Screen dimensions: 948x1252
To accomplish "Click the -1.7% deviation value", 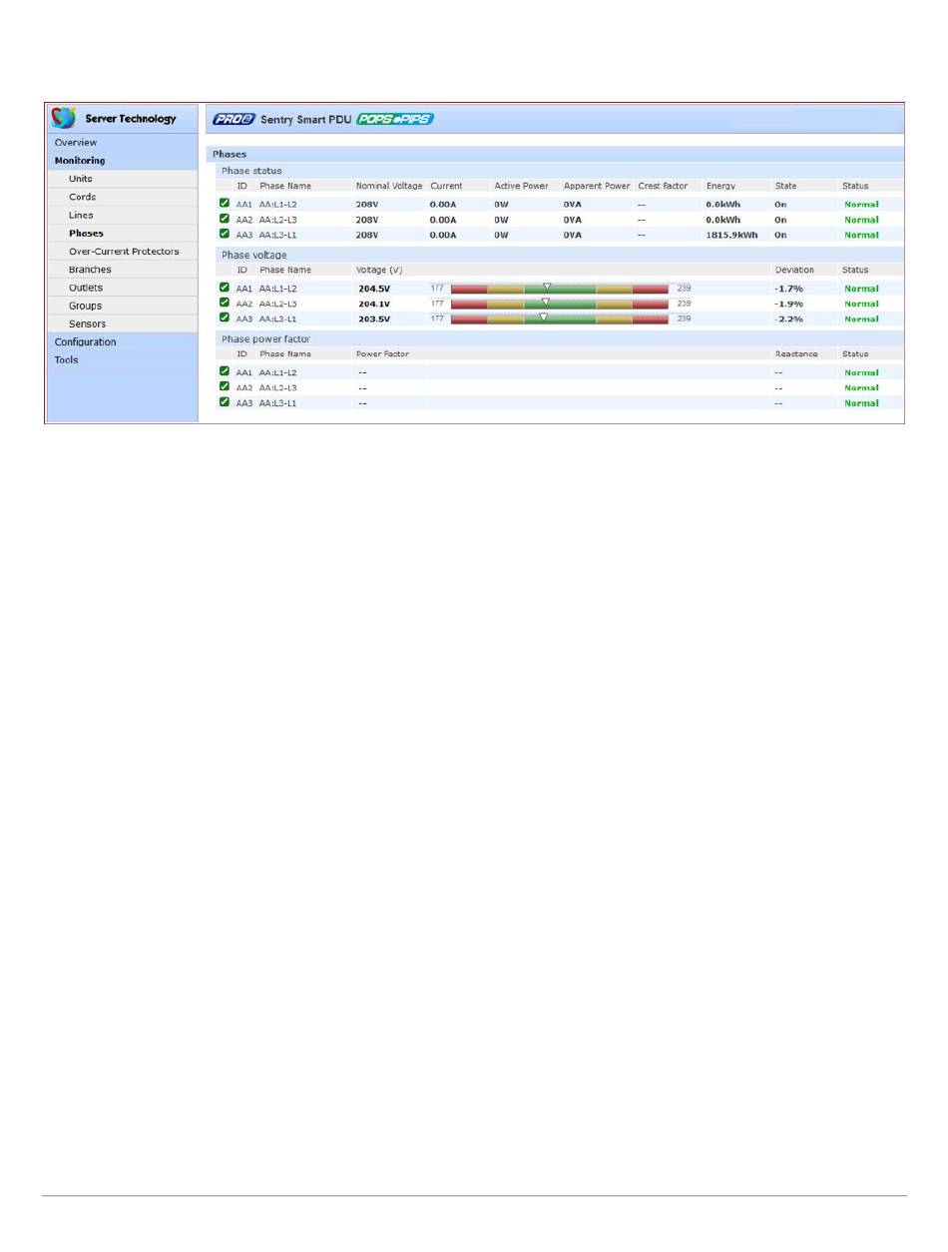I will coord(788,289).
